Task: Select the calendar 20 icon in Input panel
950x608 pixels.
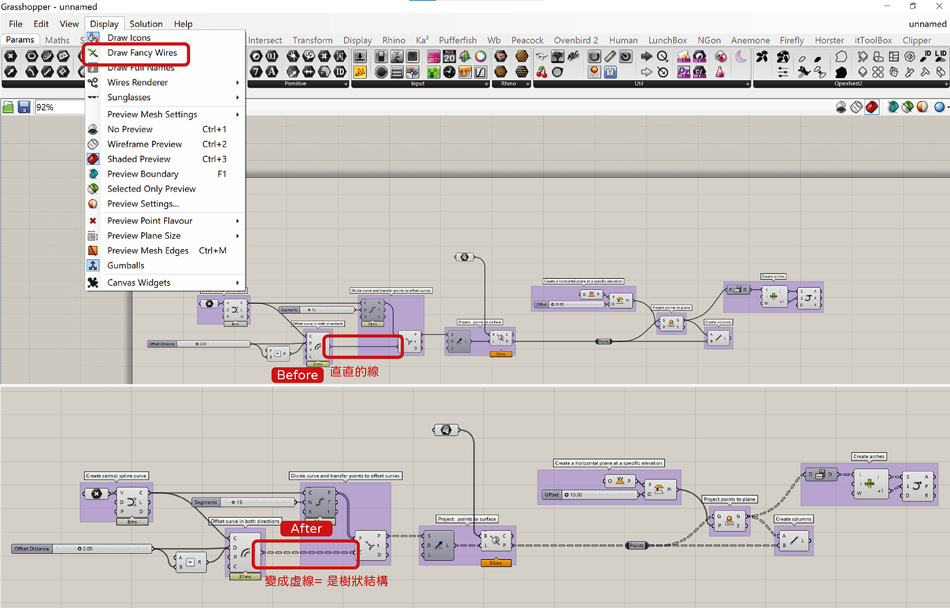Action: pyautogui.click(x=449, y=56)
